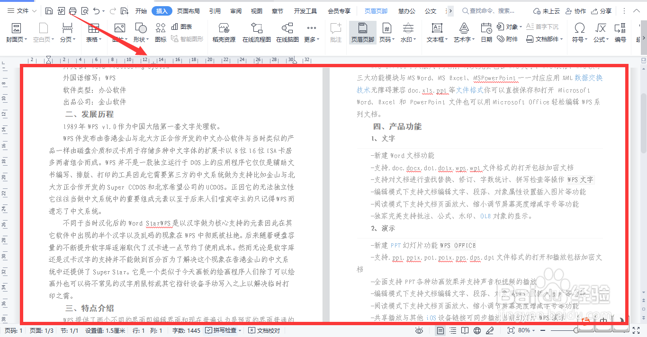Insert Text Box (文本框)
647x337 pixels.
437,33
